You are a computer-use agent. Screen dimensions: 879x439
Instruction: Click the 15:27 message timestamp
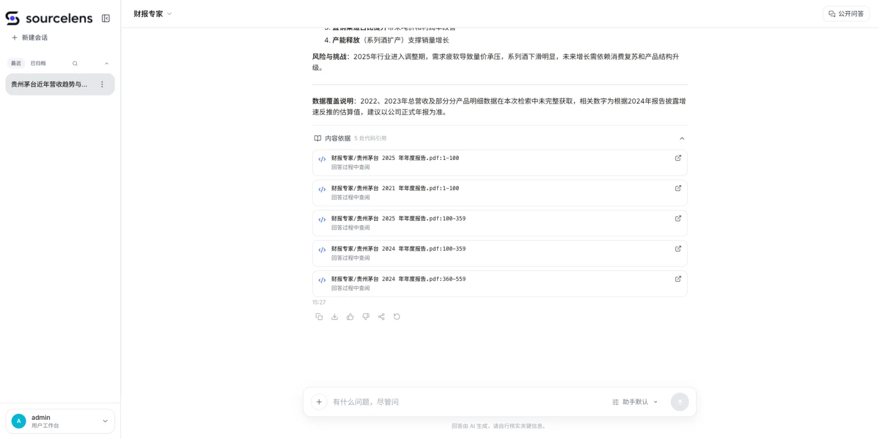319,302
